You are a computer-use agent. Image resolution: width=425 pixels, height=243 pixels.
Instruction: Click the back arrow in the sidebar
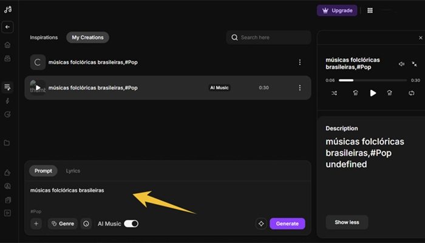pyautogui.click(x=7, y=27)
